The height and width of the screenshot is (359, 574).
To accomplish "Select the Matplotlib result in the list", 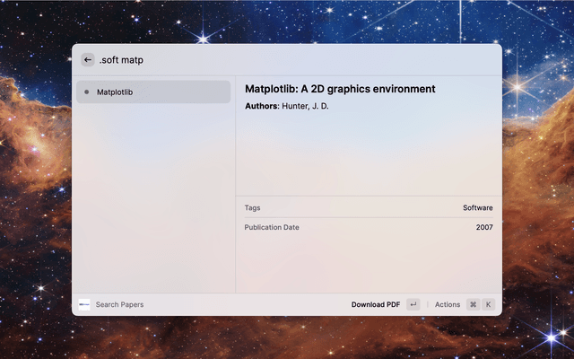I will [152, 92].
